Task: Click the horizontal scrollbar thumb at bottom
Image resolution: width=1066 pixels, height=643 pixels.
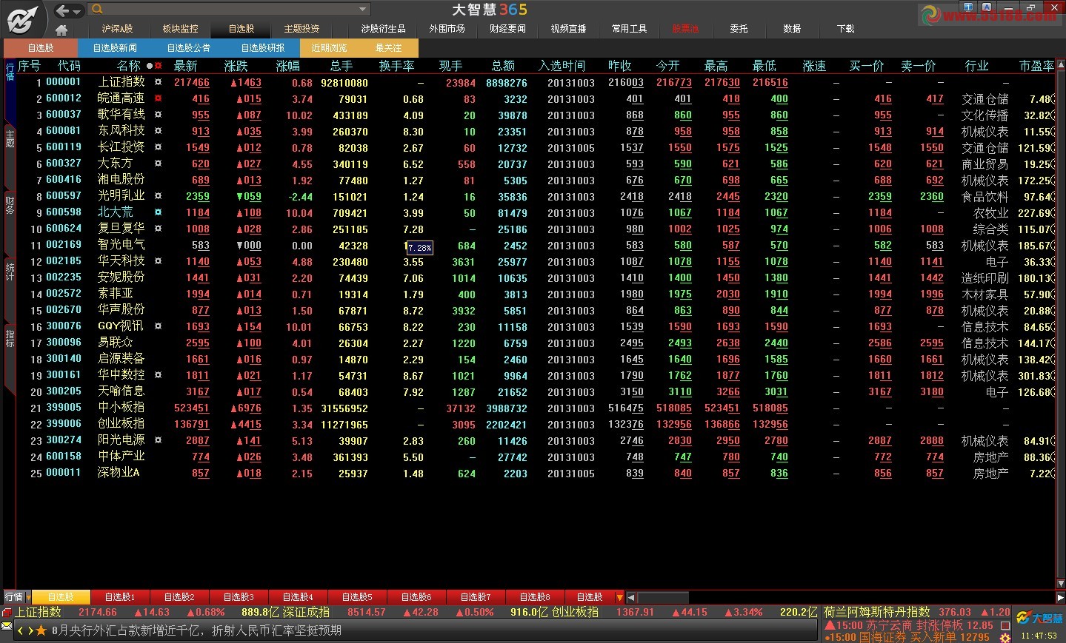Action: 663,597
